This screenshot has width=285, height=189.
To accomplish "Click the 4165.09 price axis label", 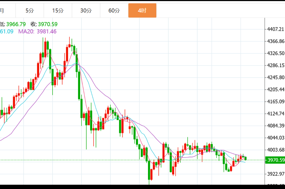I will 276,102.
